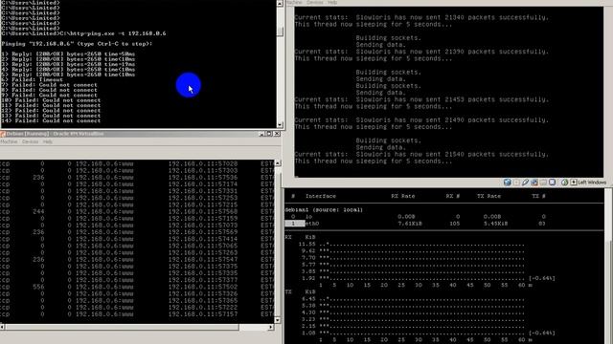Click the ping window's vertical scrollbar thumb
The image size is (613, 344).
(x=280, y=32)
